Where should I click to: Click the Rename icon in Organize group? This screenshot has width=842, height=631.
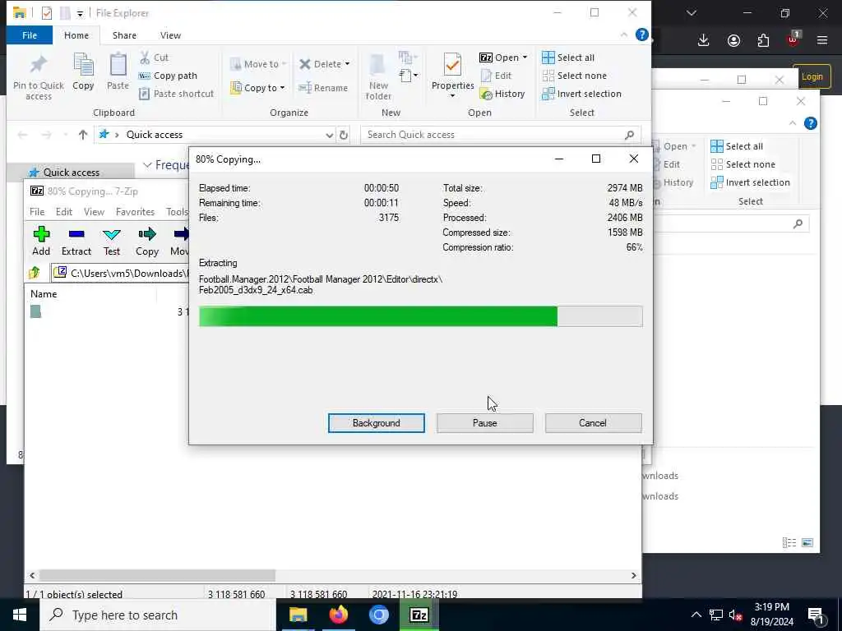click(305, 87)
